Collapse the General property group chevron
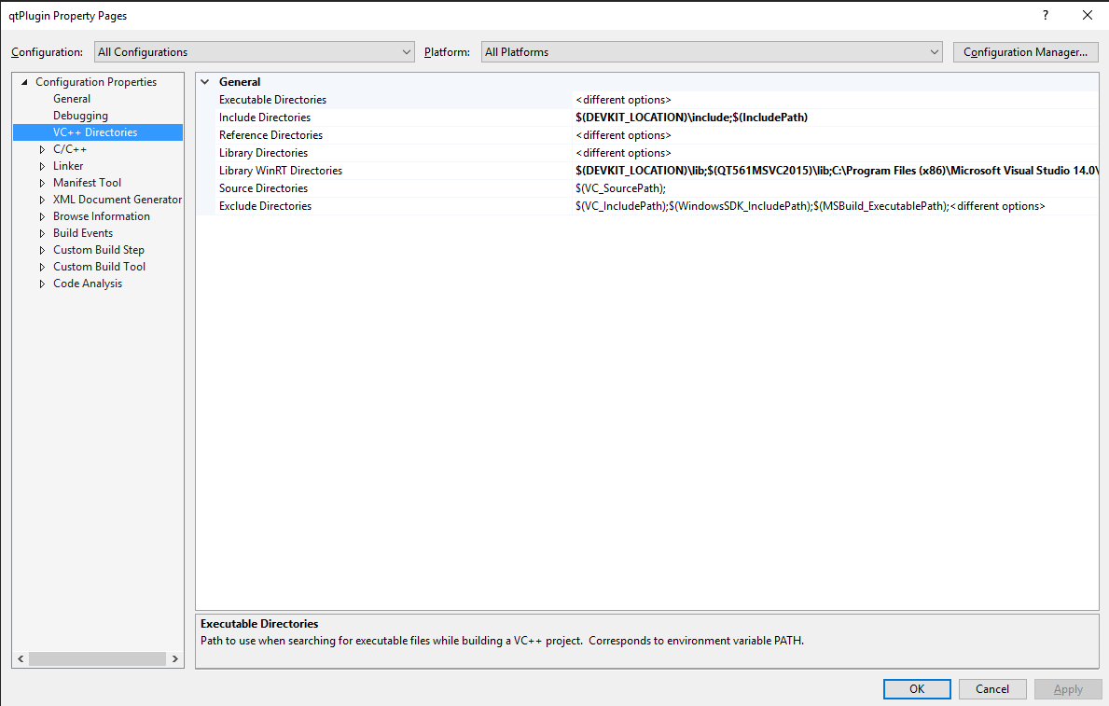 click(x=205, y=82)
